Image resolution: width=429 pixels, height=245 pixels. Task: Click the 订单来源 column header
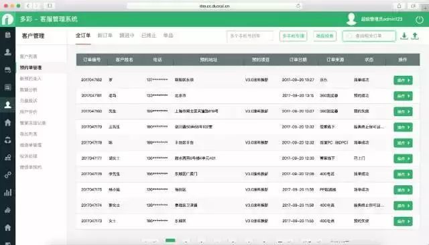click(335, 60)
